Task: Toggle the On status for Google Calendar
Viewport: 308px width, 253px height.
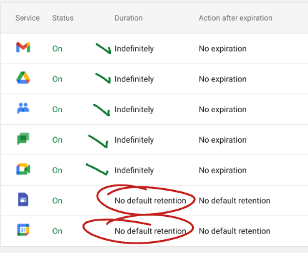Action: tap(57, 231)
